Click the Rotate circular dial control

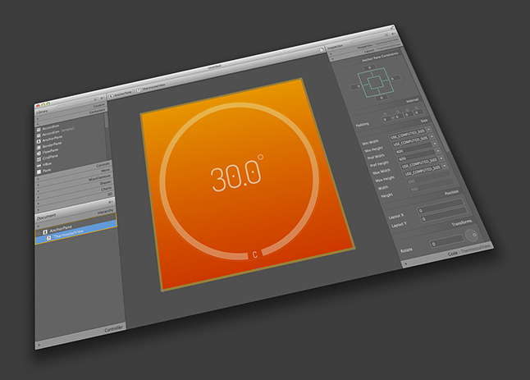(x=472, y=235)
